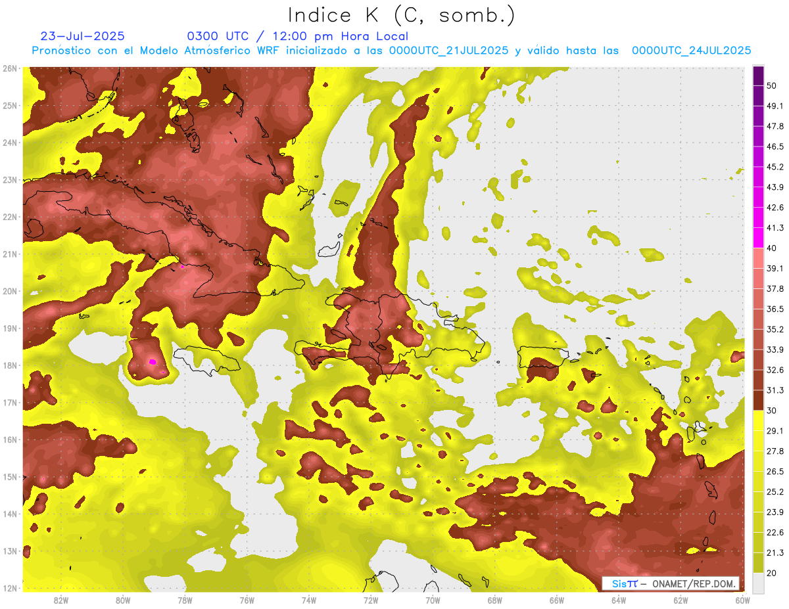The width and height of the screenshot is (789, 609).
Task: Click the magenta colorbar segment between 40 and 41.3
Action: coord(758,238)
